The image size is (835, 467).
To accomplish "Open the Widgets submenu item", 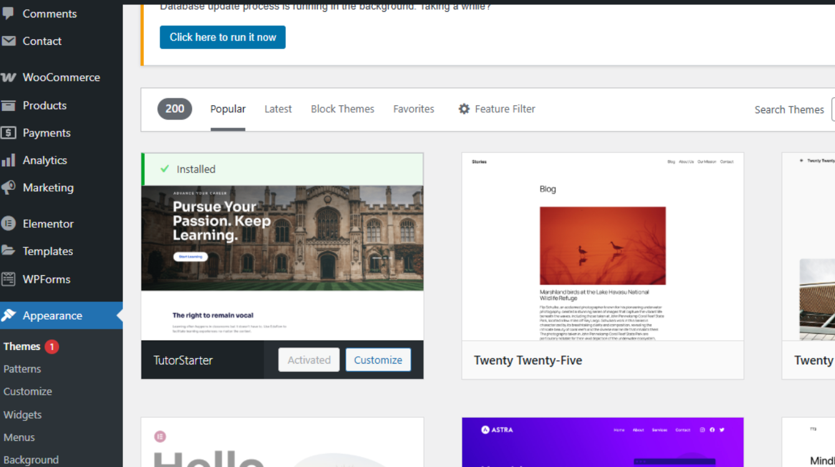I will 22,415.
